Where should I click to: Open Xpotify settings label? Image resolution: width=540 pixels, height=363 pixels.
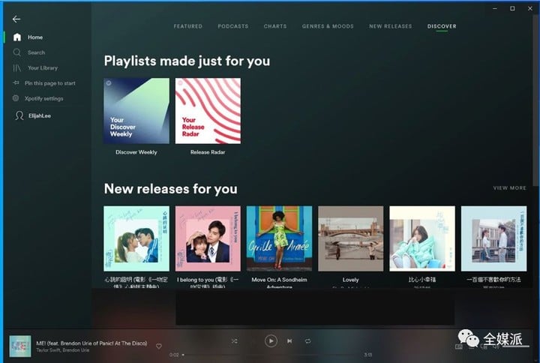click(x=43, y=98)
